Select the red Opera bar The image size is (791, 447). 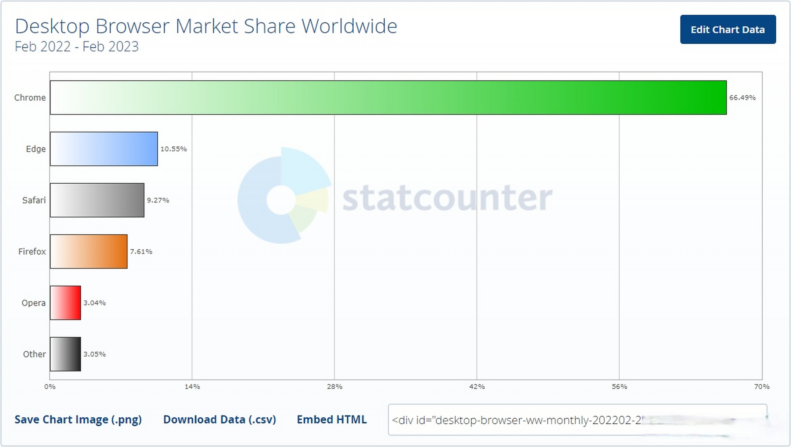point(65,303)
